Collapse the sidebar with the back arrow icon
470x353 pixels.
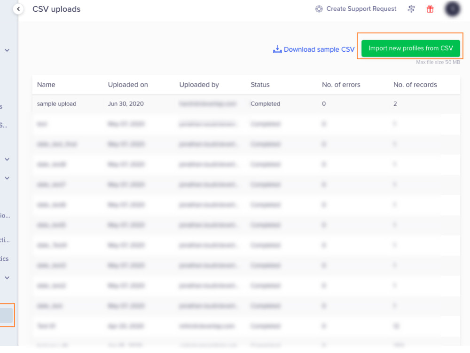coord(18,8)
